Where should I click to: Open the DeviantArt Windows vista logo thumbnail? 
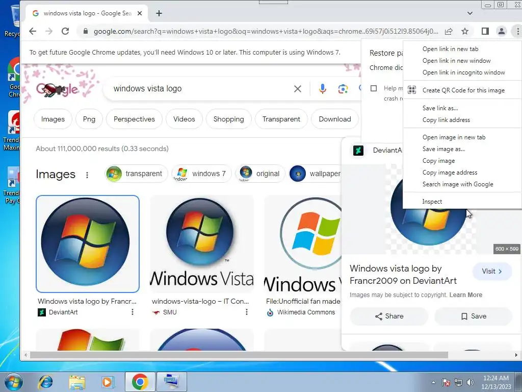tap(88, 243)
